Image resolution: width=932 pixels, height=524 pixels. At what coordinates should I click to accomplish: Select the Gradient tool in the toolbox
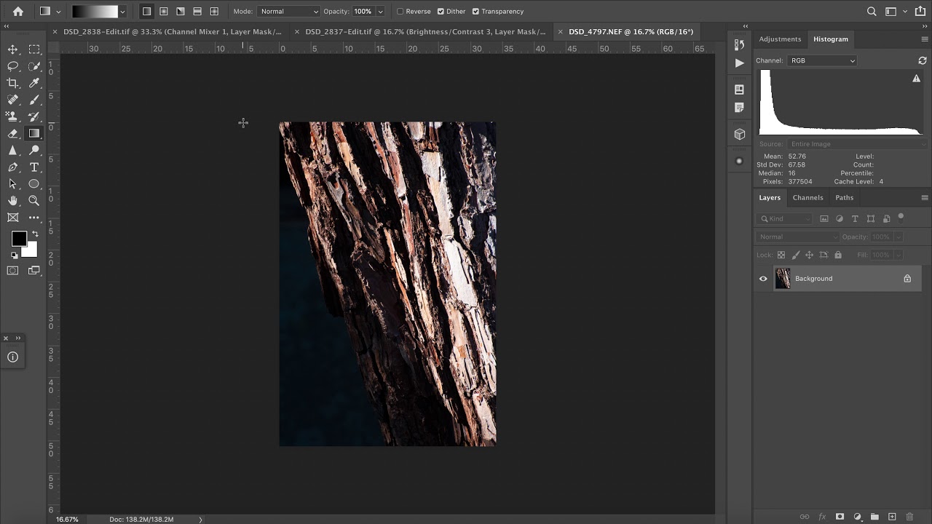[x=34, y=133]
